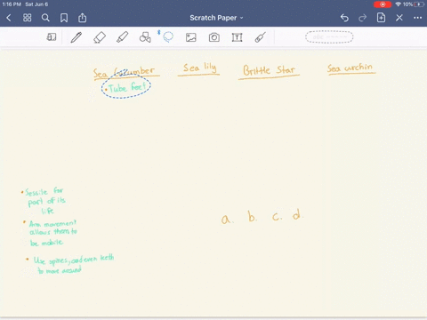Tap the handwritten letter c.

277,217
